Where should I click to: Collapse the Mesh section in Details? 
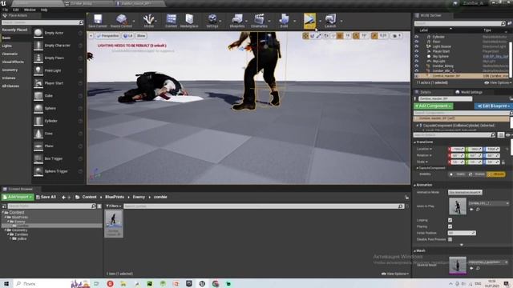click(x=415, y=250)
